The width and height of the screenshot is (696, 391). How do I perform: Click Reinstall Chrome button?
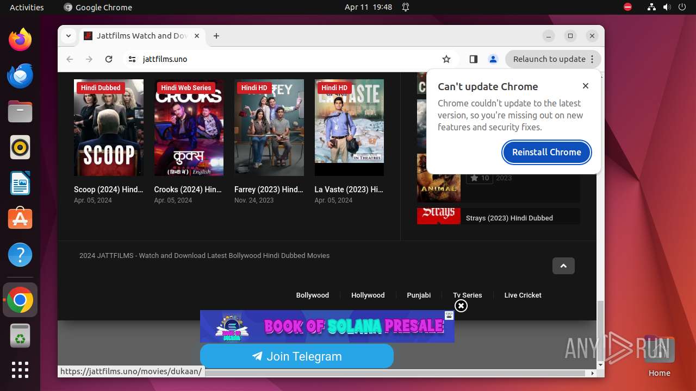[546, 152]
